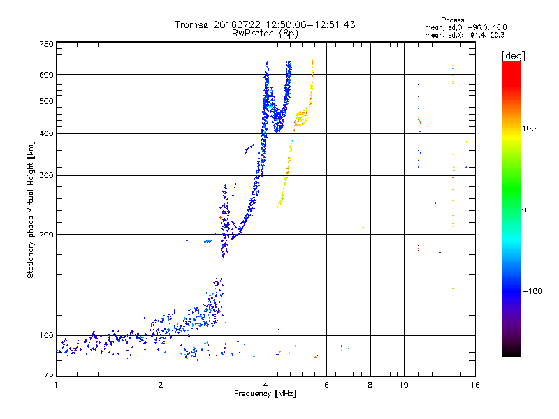Click x-axis tick label "8"
Viewport: 559px width, 419px height.
click(370, 385)
